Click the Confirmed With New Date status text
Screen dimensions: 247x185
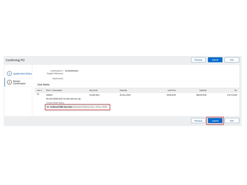[62, 107]
